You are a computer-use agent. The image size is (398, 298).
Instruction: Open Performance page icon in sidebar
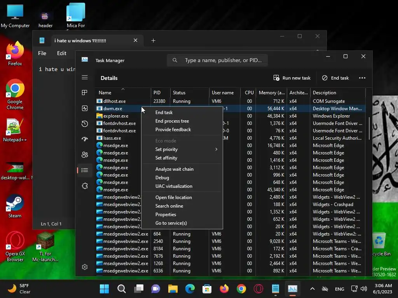[x=85, y=108]
